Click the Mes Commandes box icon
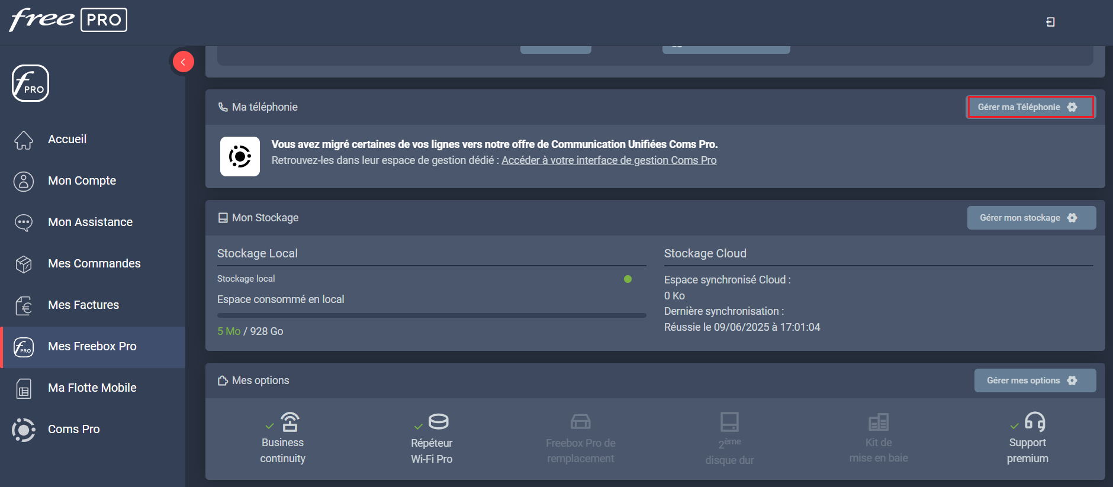The width and height of the screenshot is (1113, 487). tap(24, 264)
